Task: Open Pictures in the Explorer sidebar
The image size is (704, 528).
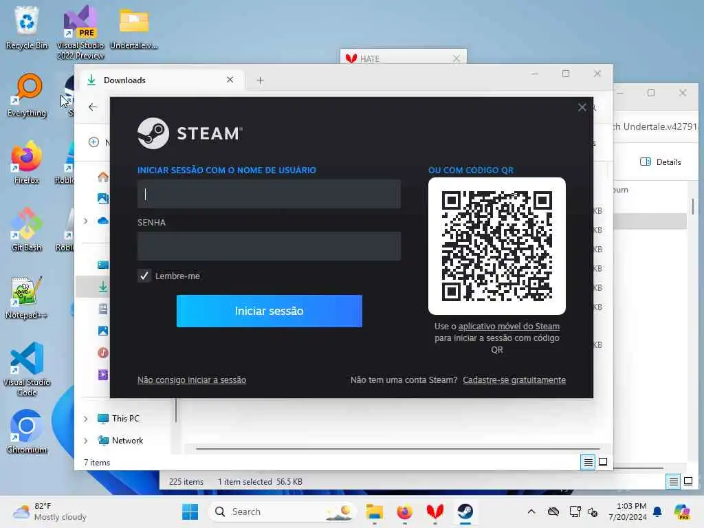Action: pyautogui.click(x=103, y=331)
